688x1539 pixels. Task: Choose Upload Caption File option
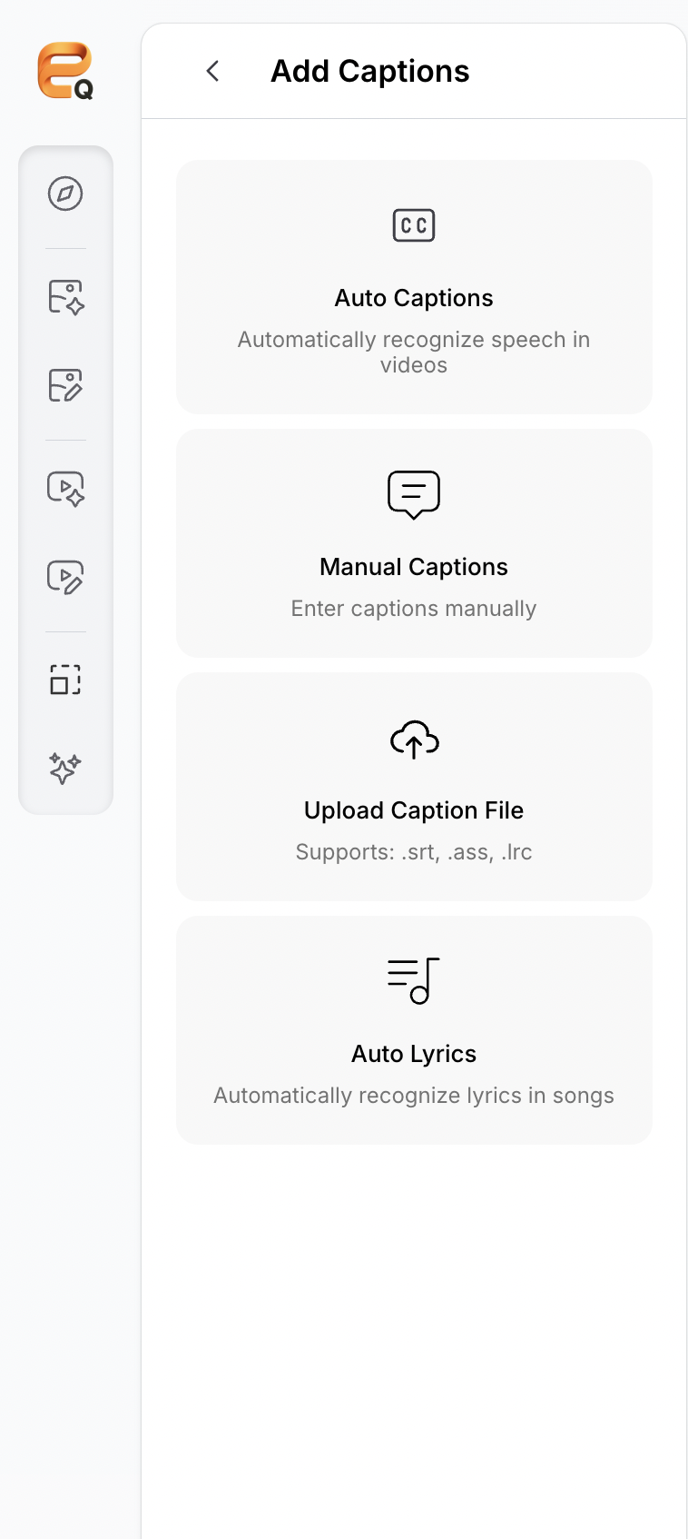(x=414, y=787)
